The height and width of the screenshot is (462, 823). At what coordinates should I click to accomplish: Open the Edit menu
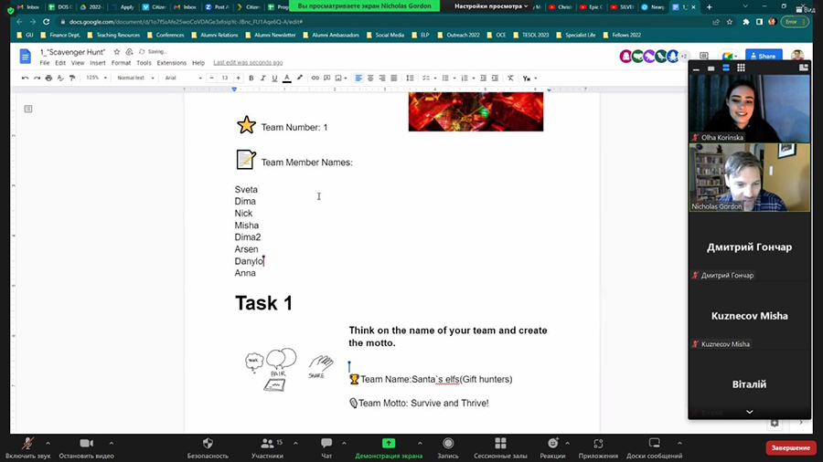tap(60, 63)
